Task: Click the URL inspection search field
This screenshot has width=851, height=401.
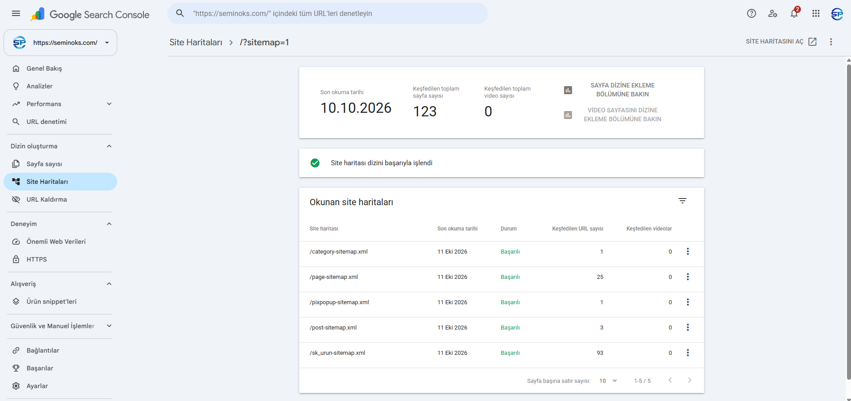Action: tap(328, 13)
